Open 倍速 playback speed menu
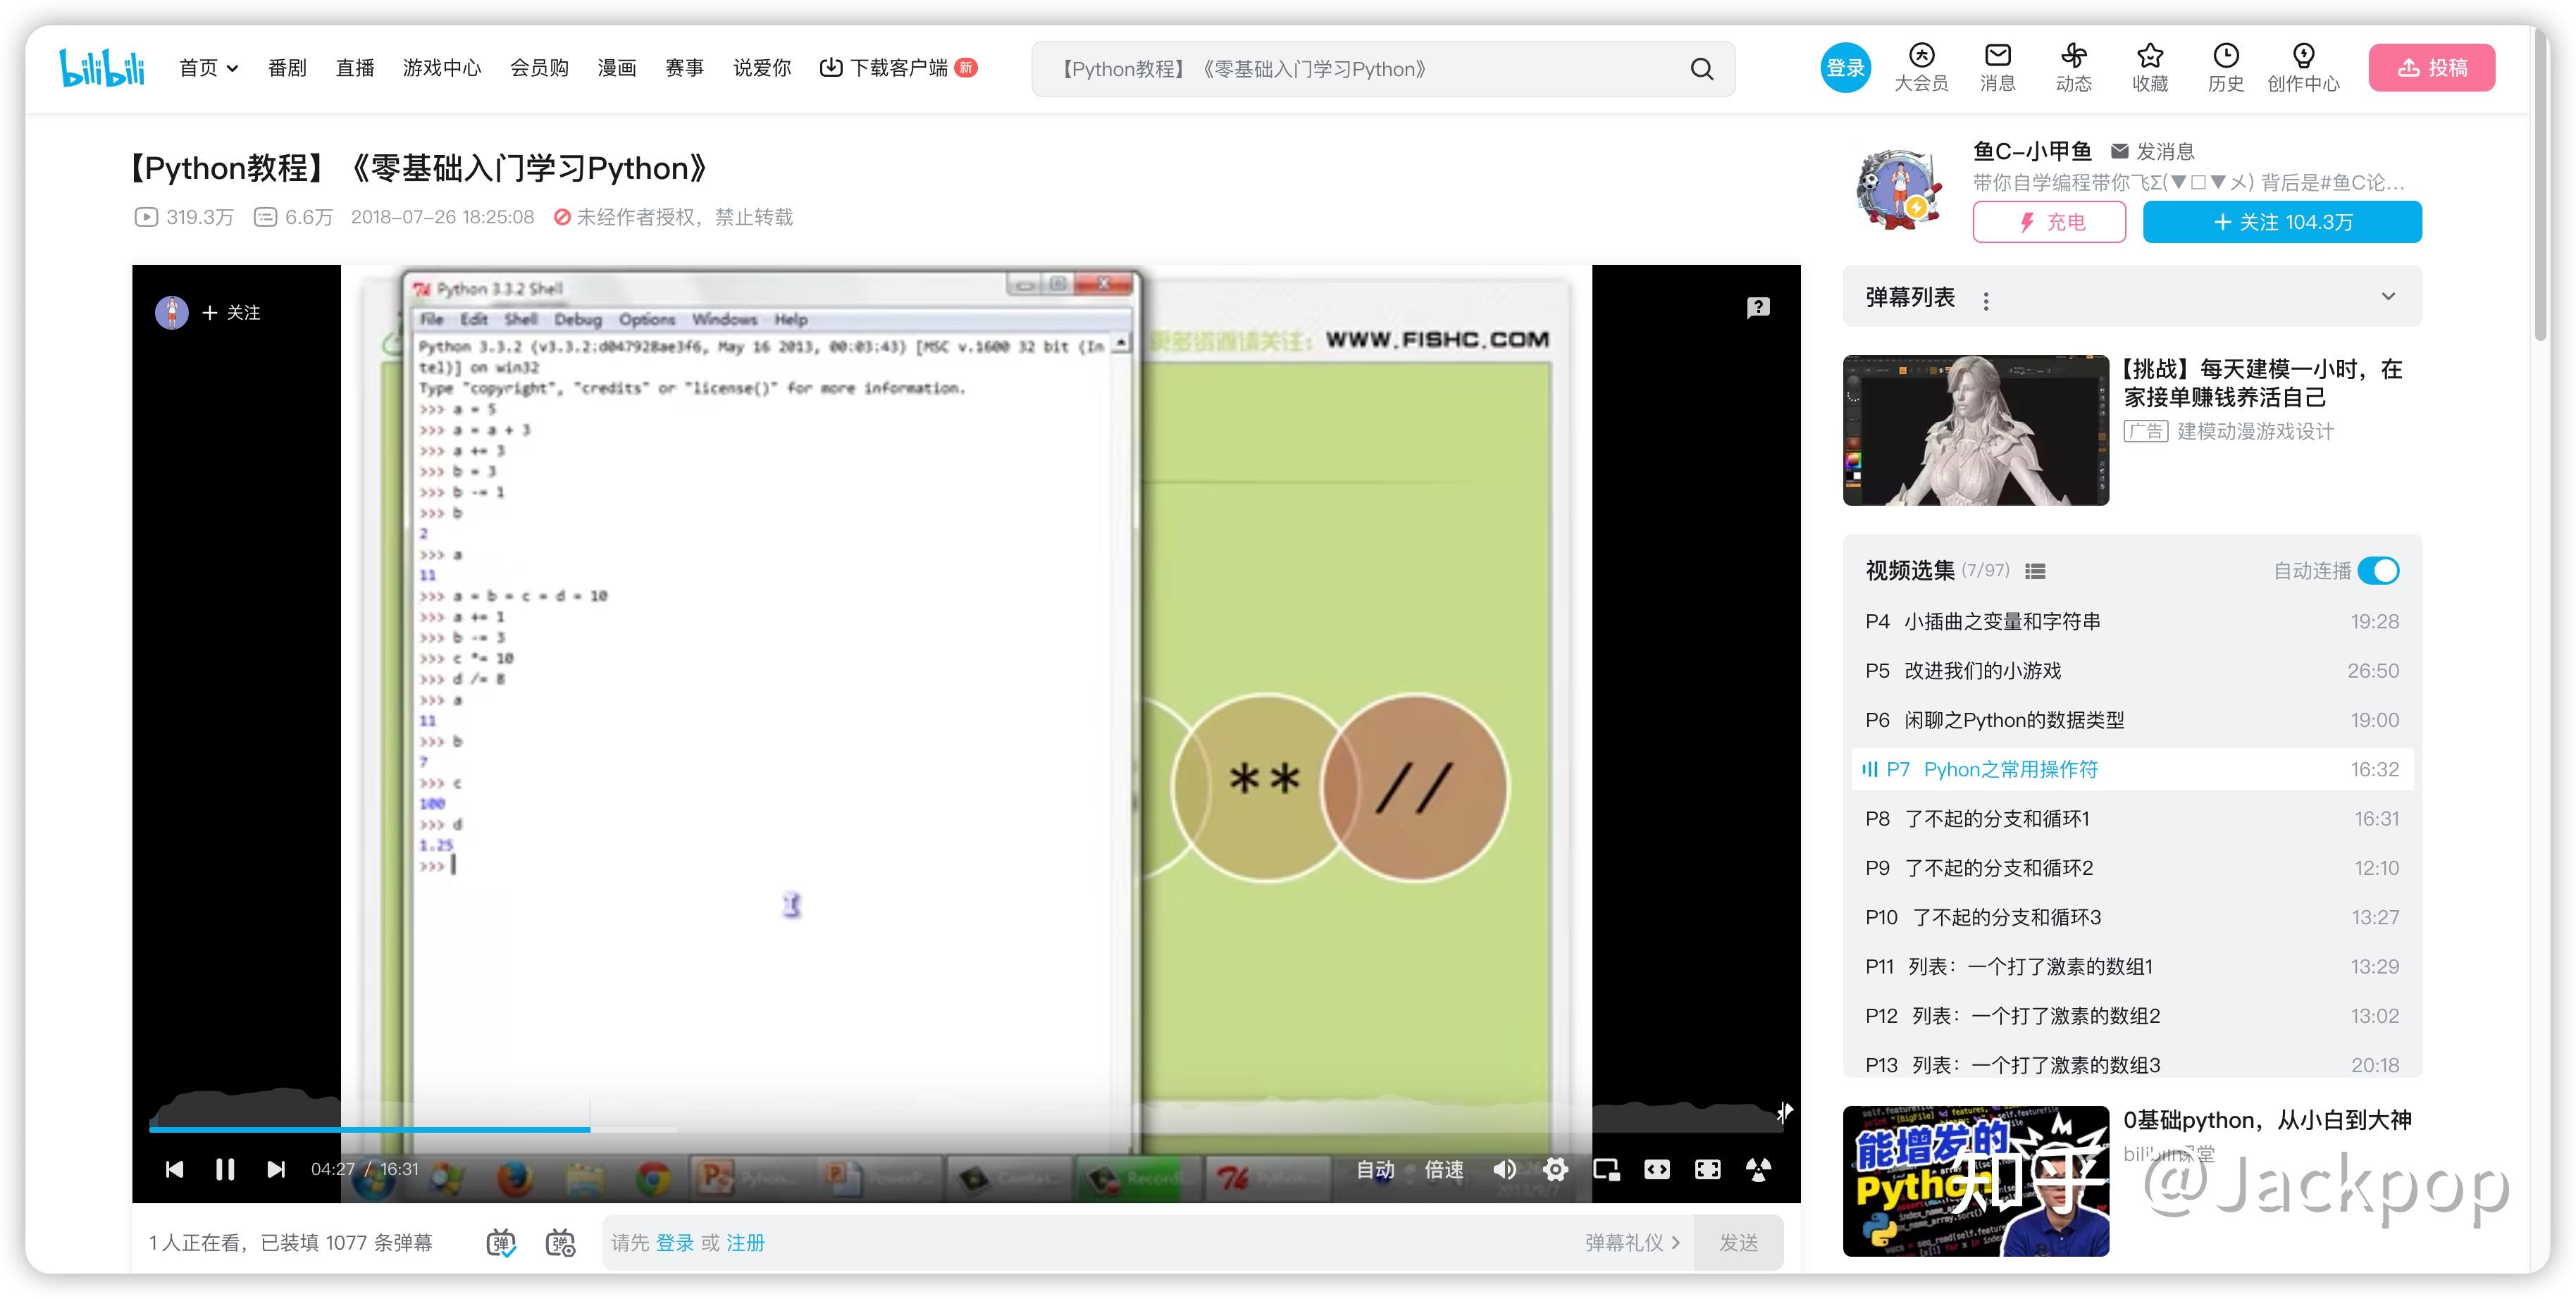 tap(1443, 1169)
